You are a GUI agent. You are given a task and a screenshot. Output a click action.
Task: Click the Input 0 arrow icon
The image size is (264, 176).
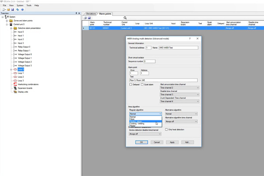click(x=15, y=32)
